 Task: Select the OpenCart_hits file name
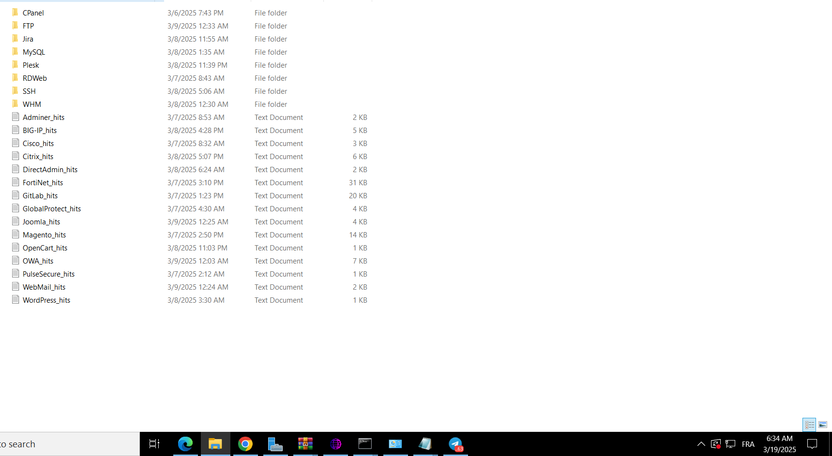point(45,248)
